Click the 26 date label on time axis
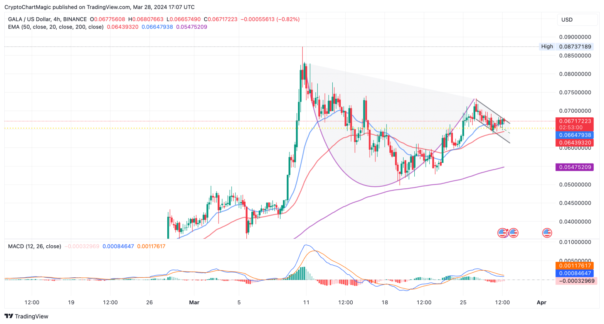604x324 pixels. 150,302
